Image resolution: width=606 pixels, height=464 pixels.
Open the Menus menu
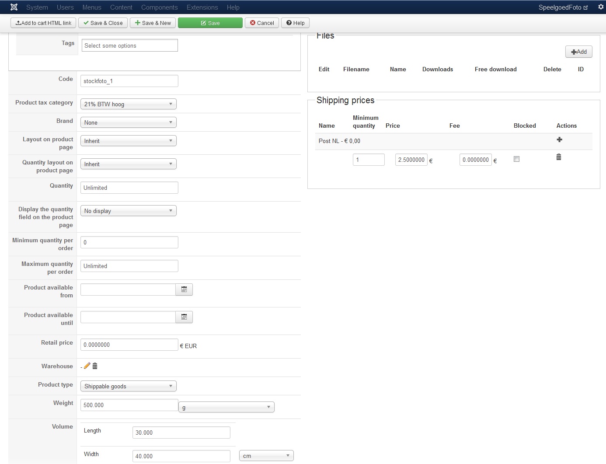coord(92,7)
